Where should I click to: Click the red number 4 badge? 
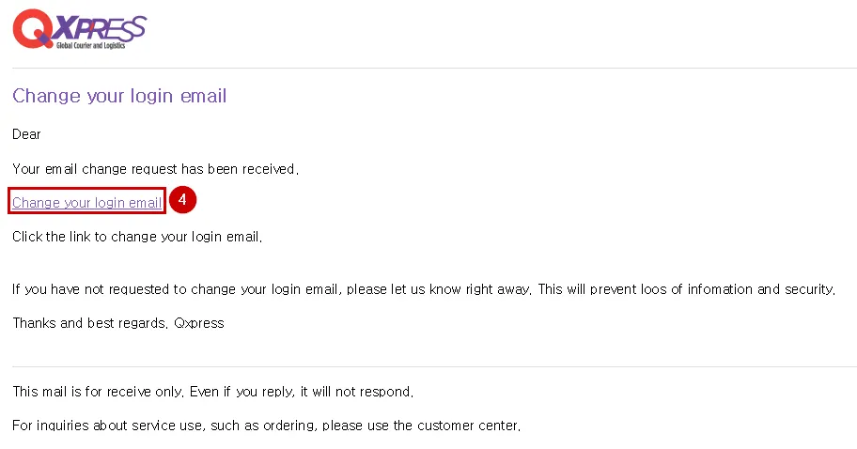(x=182, y=200)
